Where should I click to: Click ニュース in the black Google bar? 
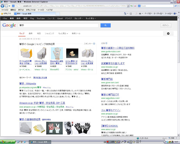pos(51,18)
